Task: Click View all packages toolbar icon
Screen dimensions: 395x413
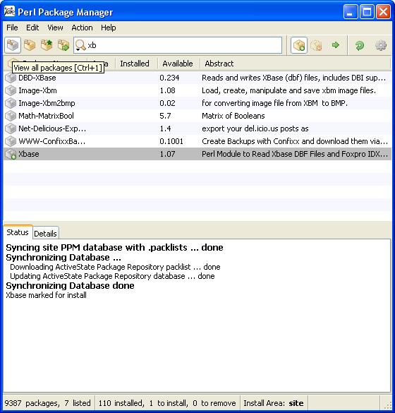Action: coord(13,45)
